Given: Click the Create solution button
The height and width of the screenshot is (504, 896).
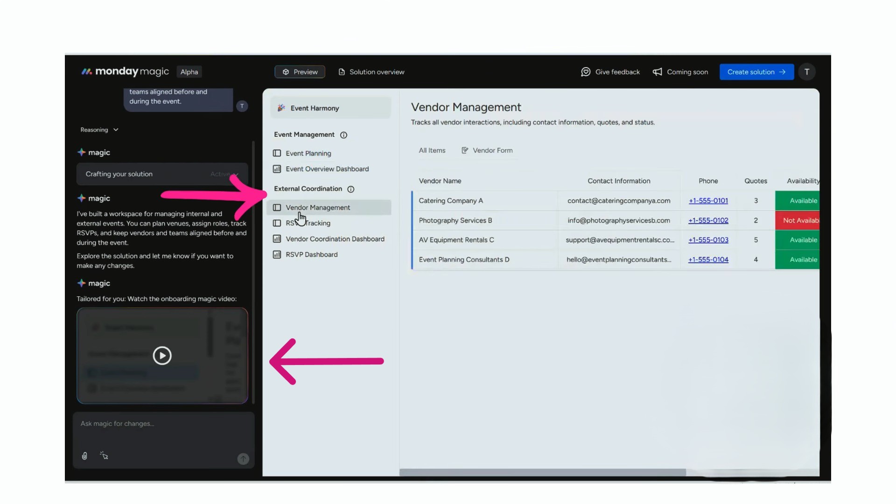Looking at the screenshot, I should pyautogui.click(x=756, y=72).
